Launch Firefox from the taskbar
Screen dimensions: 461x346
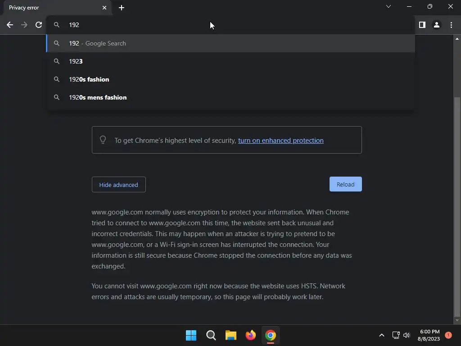pos(250,335)
